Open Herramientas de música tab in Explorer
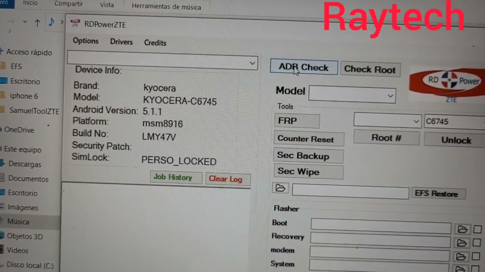 [x=166, y=7]
